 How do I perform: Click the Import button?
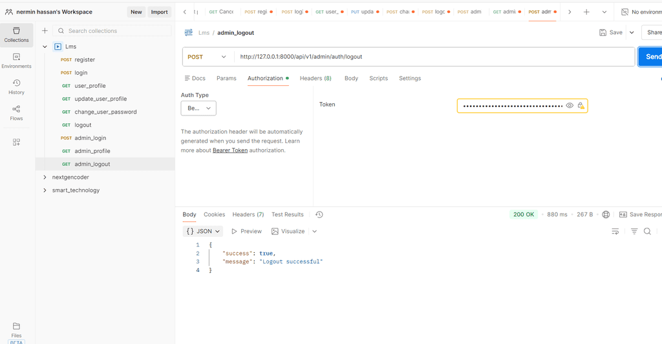[x=159, y=12]
